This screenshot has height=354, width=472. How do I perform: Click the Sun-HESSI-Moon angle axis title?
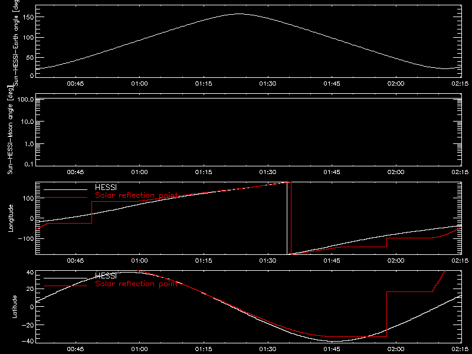[10, 130]
